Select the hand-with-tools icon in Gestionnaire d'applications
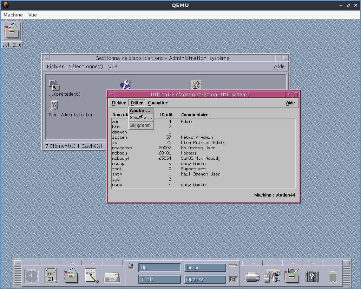The width and height of the screenshot is (361, 289). pyautogui.click(x=196, y=84)
